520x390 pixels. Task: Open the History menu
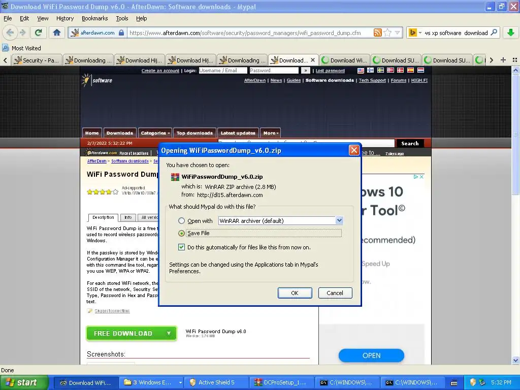click(64, 18)
